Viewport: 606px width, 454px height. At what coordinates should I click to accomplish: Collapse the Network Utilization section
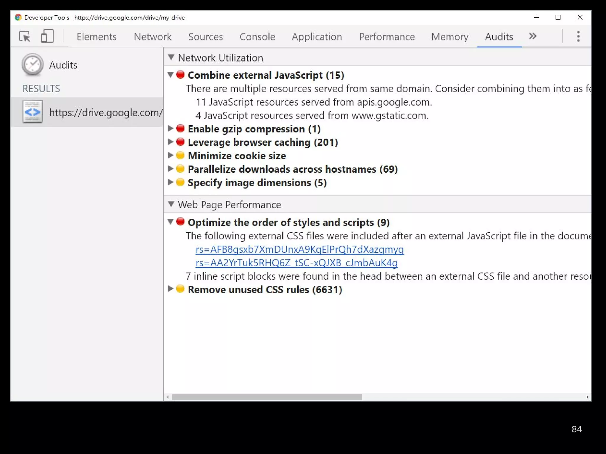[171, 57]
